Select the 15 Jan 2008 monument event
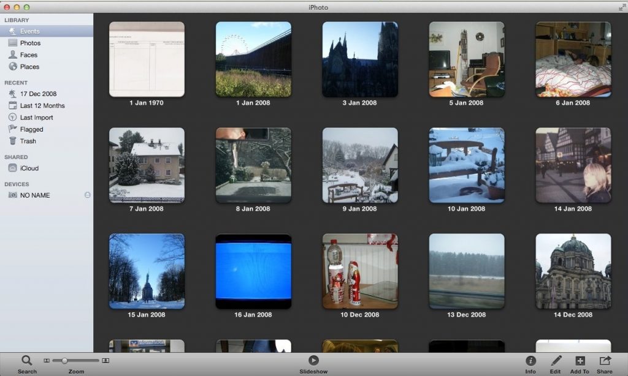The width and height of the screenshot is (628, 376). coord(147,271)
